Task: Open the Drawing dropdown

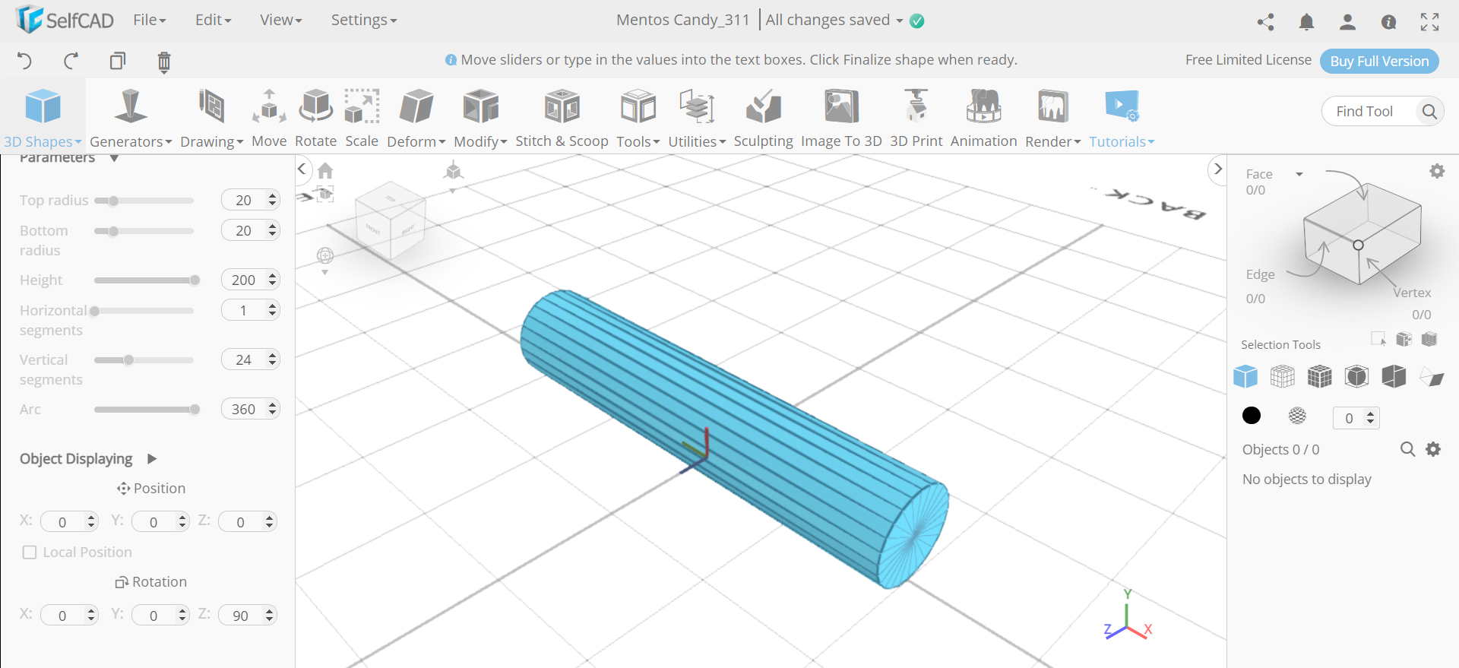Action: 211,118
